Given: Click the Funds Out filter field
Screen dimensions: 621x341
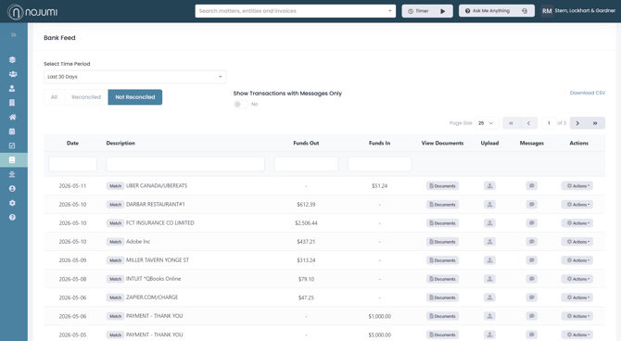Looking at the screenshot, I should 306,164.
